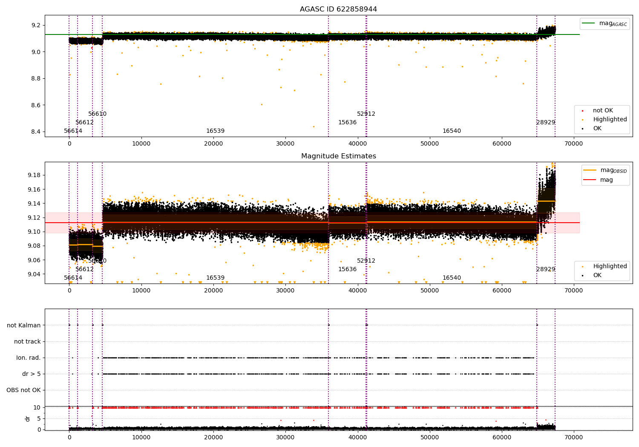
Task: Click the rotated "dr" y-axis label
Action: [x=28, y=418]
